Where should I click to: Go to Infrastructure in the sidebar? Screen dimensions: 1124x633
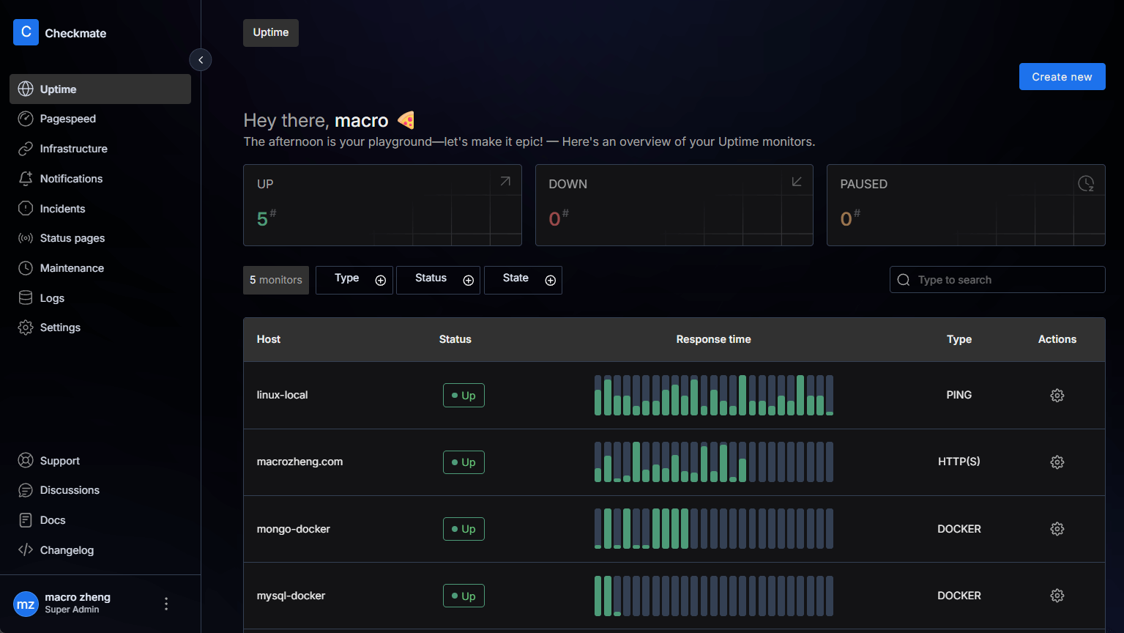(x=73, y=149)
